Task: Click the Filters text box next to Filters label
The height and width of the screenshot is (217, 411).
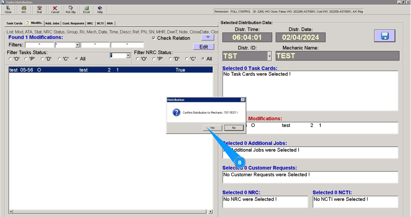Action: click(40, 45)
